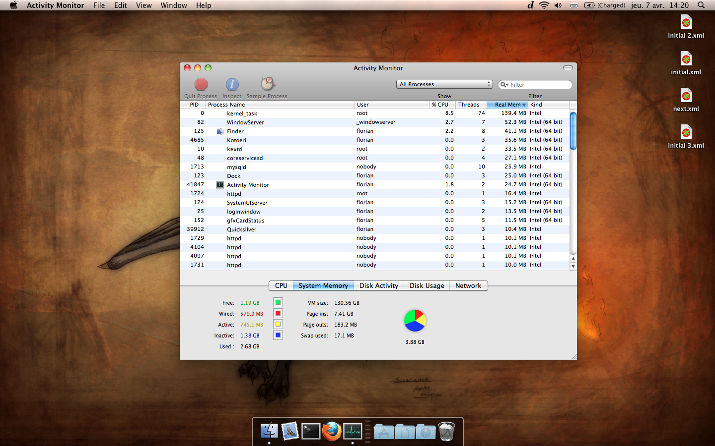Open Finder from the Dock

[x=269, y=431]
